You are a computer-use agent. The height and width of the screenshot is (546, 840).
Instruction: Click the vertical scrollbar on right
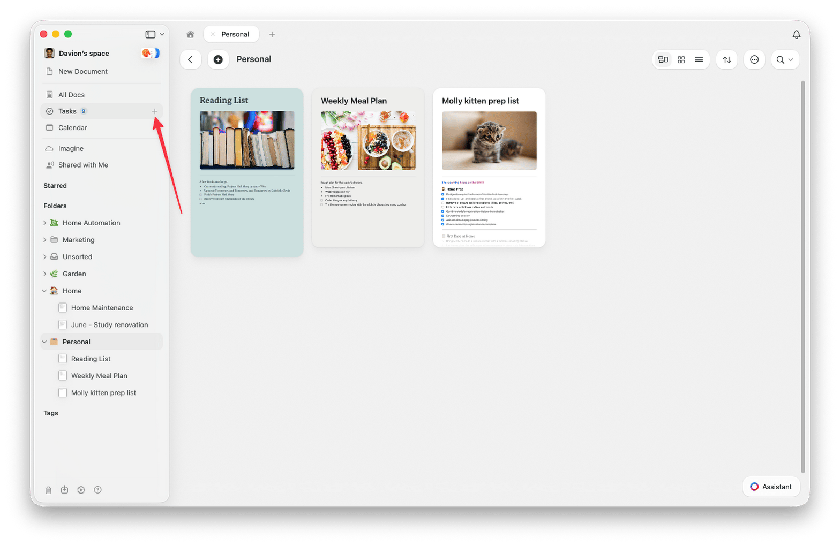(802, 277)
